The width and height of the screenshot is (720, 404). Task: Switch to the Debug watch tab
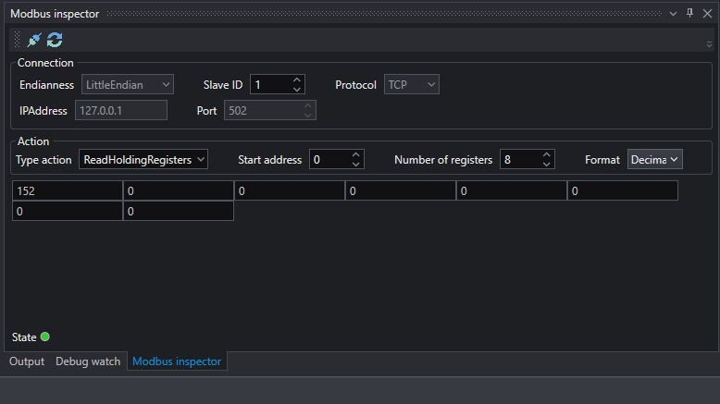coord(88,361)
